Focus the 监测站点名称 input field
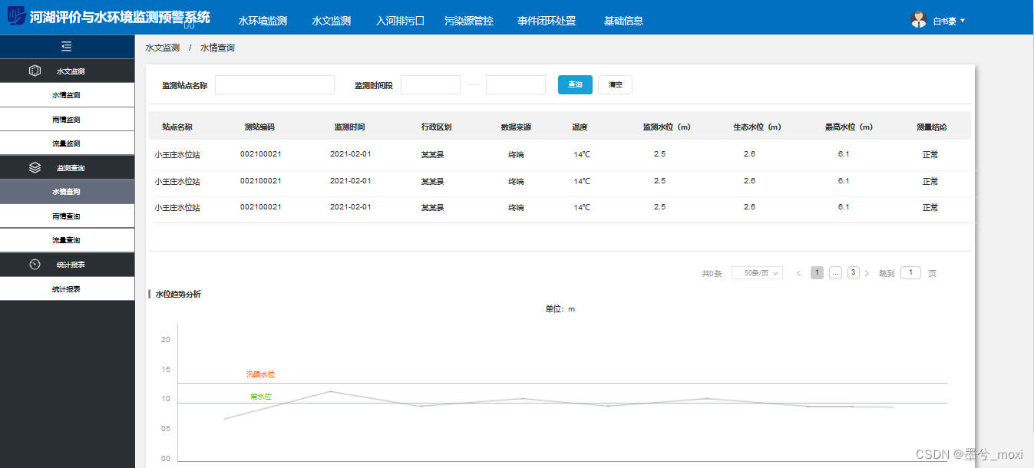The image size is (1034, 468). coord(275,84)
